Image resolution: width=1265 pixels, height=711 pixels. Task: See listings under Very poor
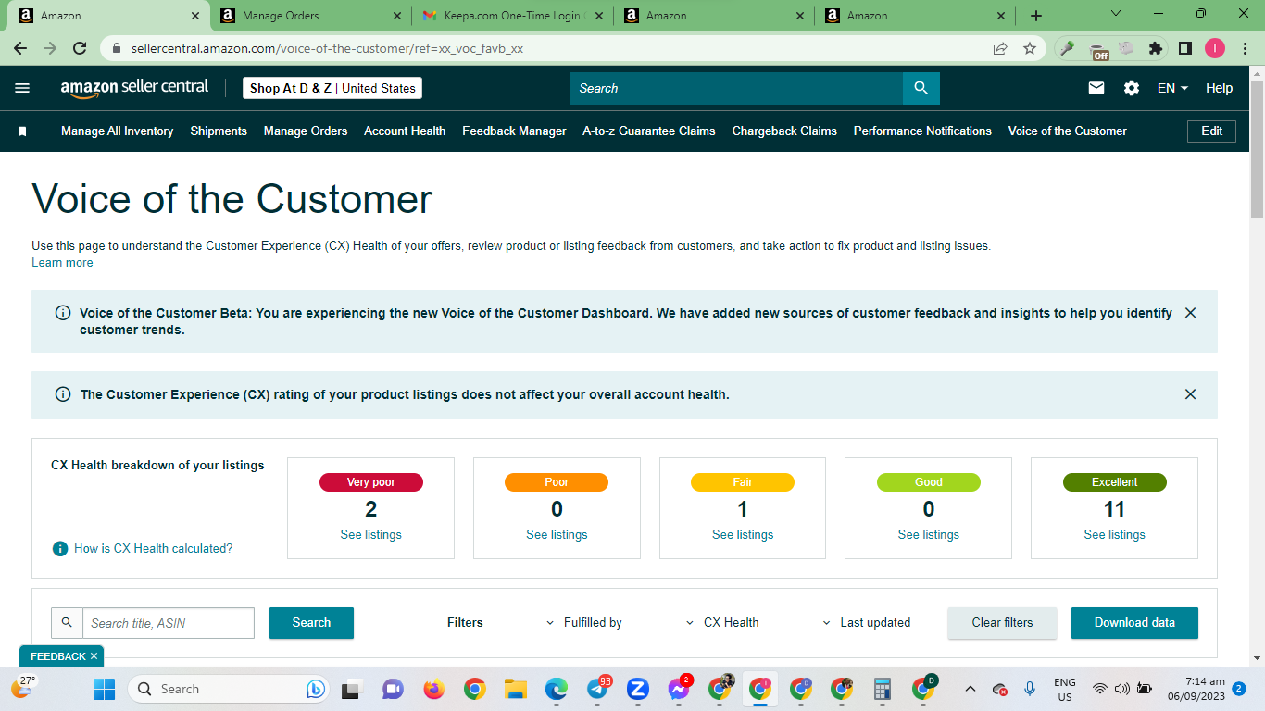tap(371, 535)
